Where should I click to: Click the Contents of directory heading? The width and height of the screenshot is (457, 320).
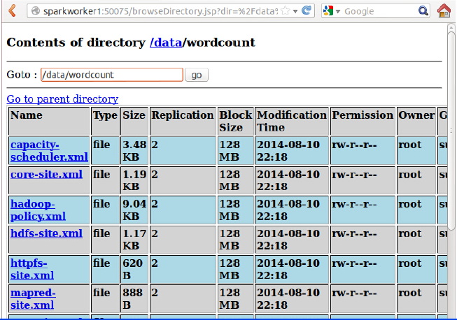point(131,43)
